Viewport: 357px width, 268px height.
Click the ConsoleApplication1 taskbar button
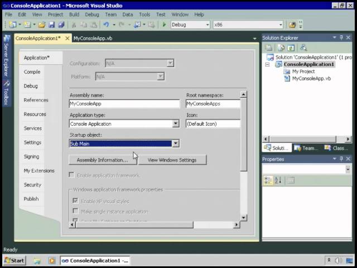95,261
